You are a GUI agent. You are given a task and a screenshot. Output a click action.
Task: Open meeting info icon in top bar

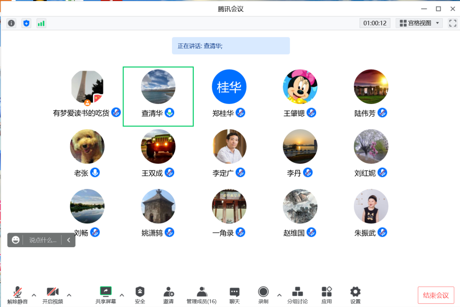(11, 23)
